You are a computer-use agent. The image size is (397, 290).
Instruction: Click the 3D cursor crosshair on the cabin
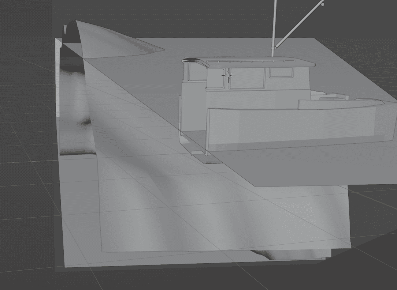tap(229, 75)
